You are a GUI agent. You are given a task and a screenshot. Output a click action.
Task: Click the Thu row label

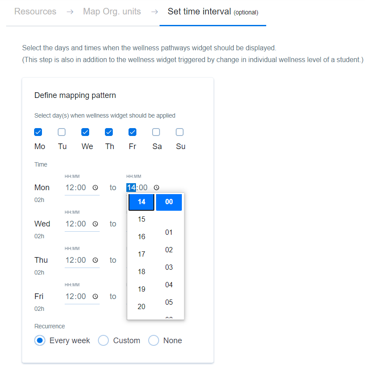[41, 260]
